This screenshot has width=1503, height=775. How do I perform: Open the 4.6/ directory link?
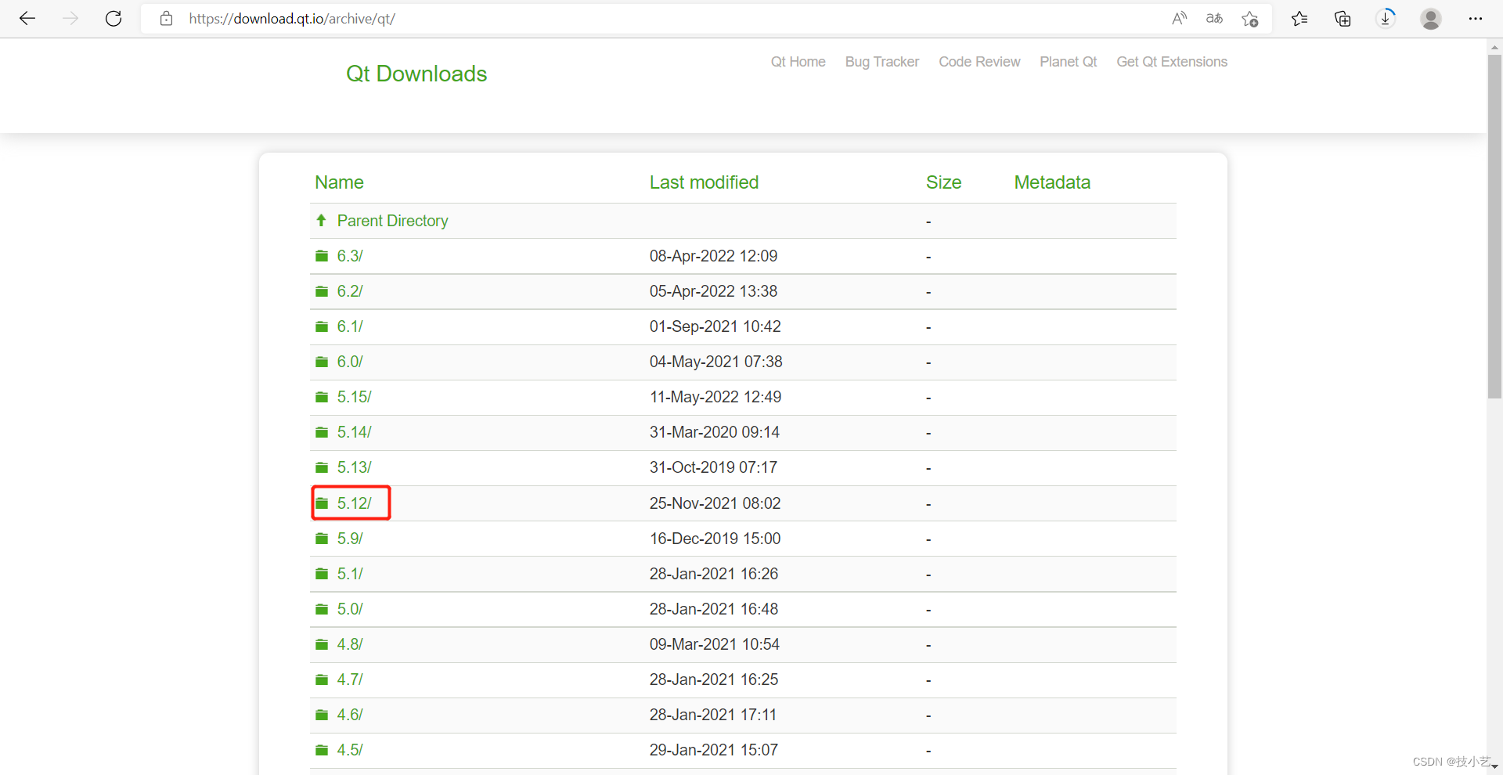pos(350,715)
